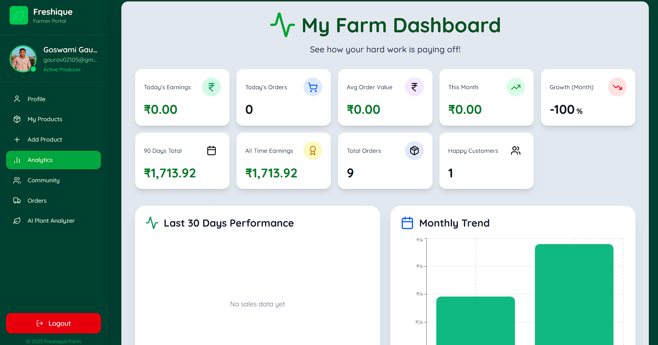Click the shopping cart icon on Today's Orders

(x=313, y=87)
